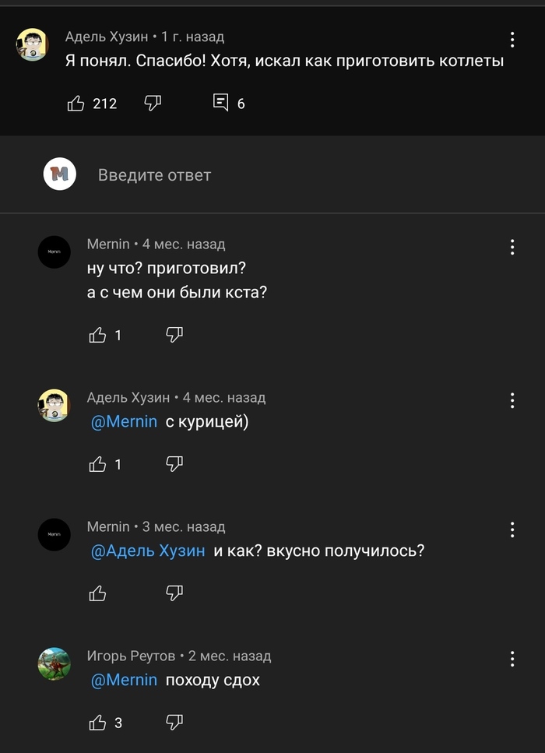Toggle like on Игорь Реутов's reply

97,722
